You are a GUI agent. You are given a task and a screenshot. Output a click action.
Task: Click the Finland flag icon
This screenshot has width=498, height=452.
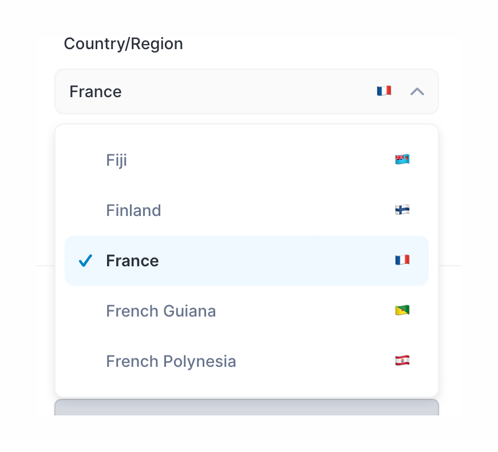click(x=402, y=209)
